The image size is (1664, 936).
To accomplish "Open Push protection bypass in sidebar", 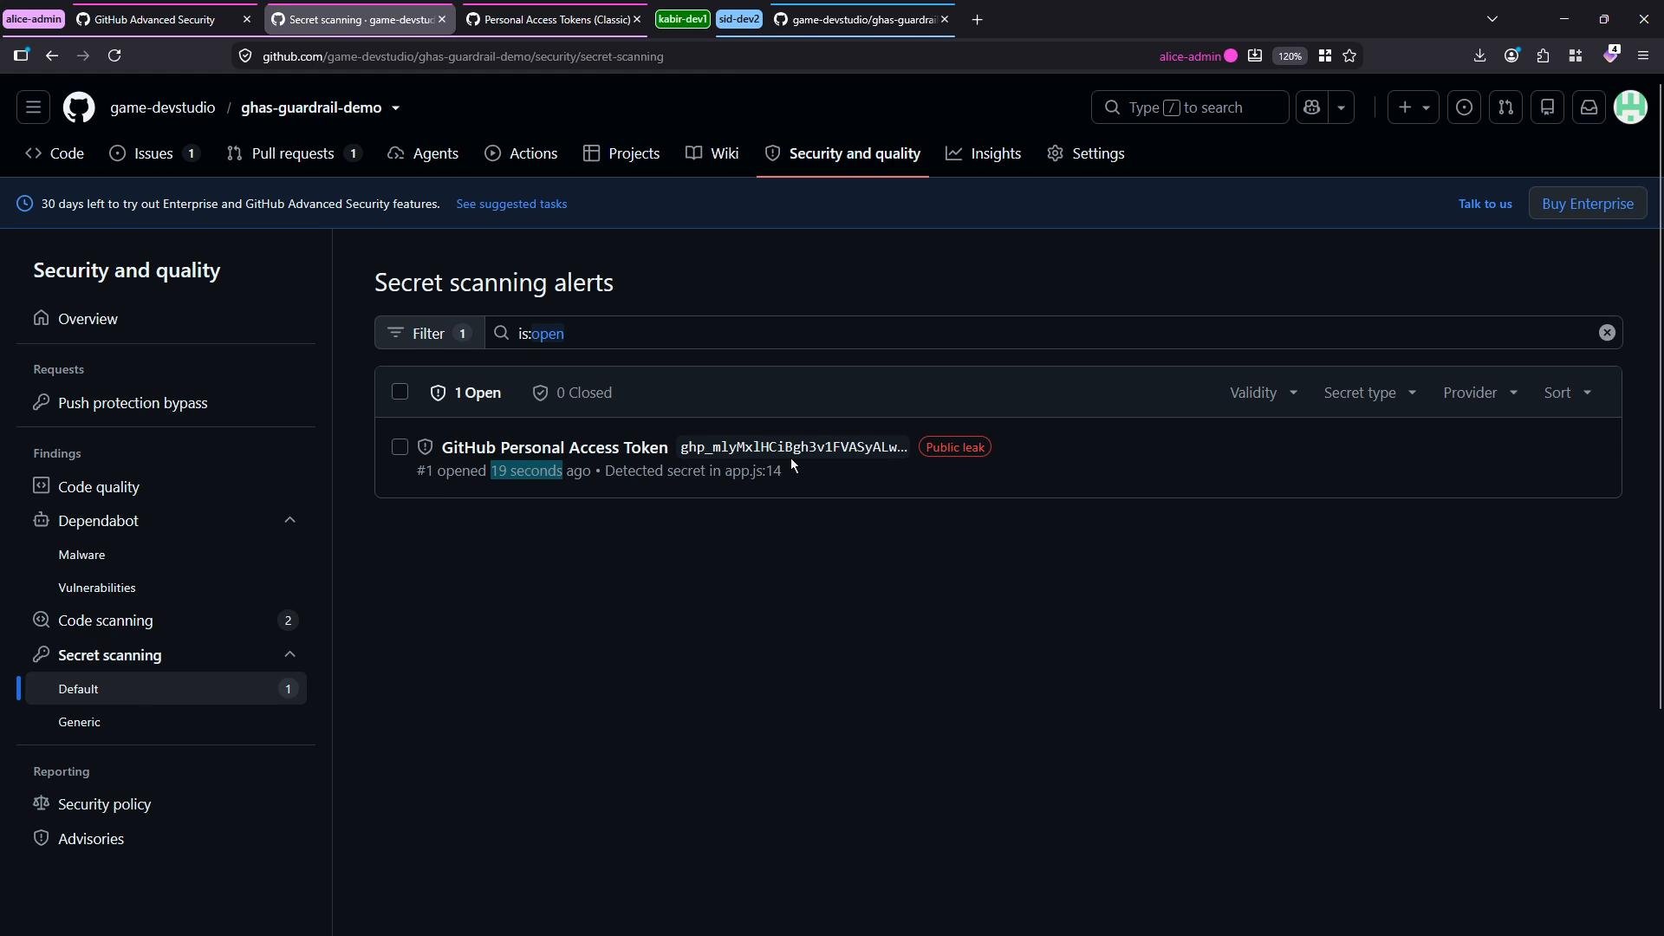I will click(165, 403).
